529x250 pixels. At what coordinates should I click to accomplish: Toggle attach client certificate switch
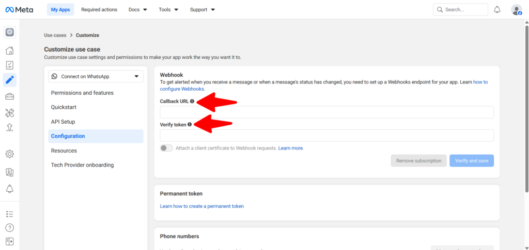coord(166,148)
